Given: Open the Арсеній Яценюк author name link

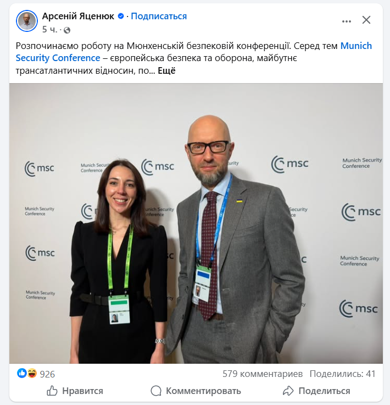Looking at the screenshot, I should point(78,16).
